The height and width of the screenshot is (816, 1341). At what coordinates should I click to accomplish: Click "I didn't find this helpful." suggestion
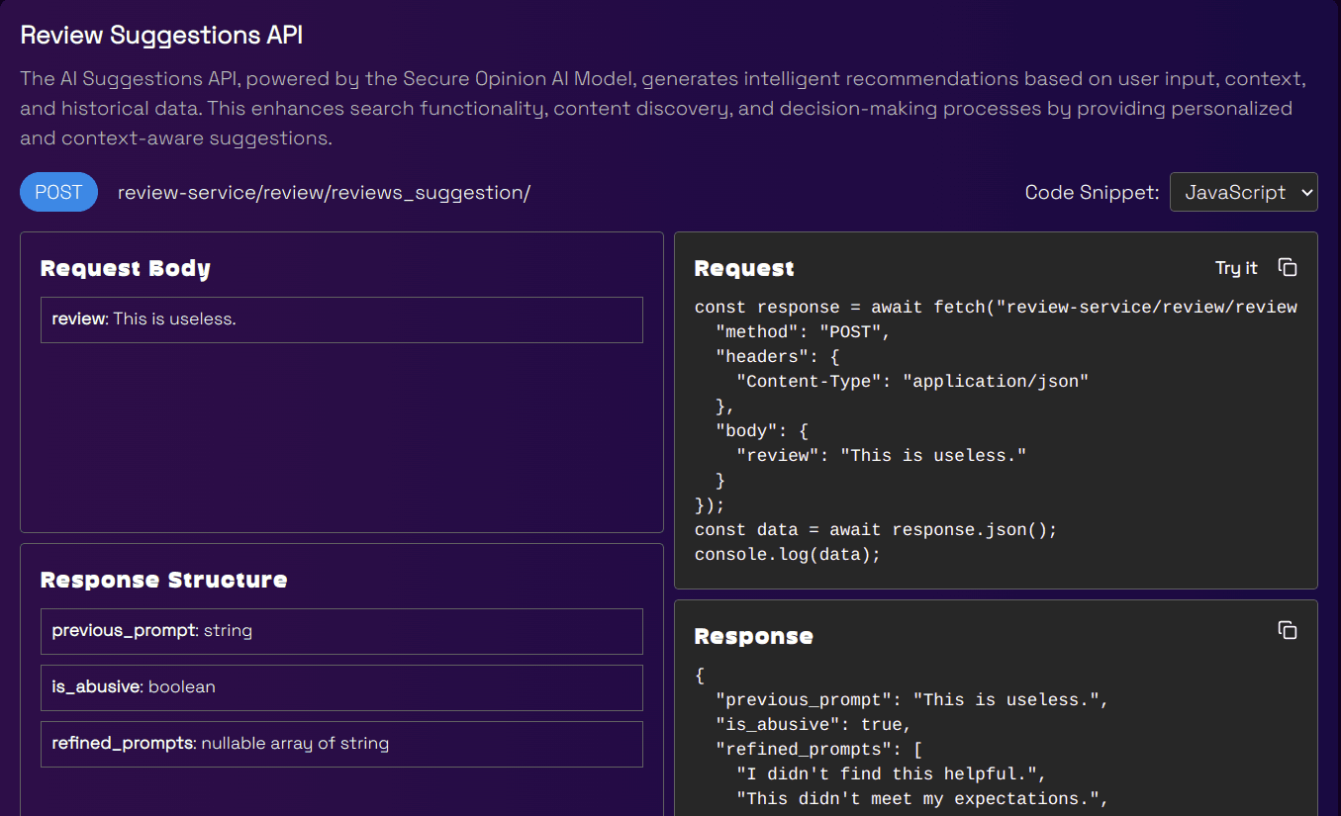click(x=892, y=773)
